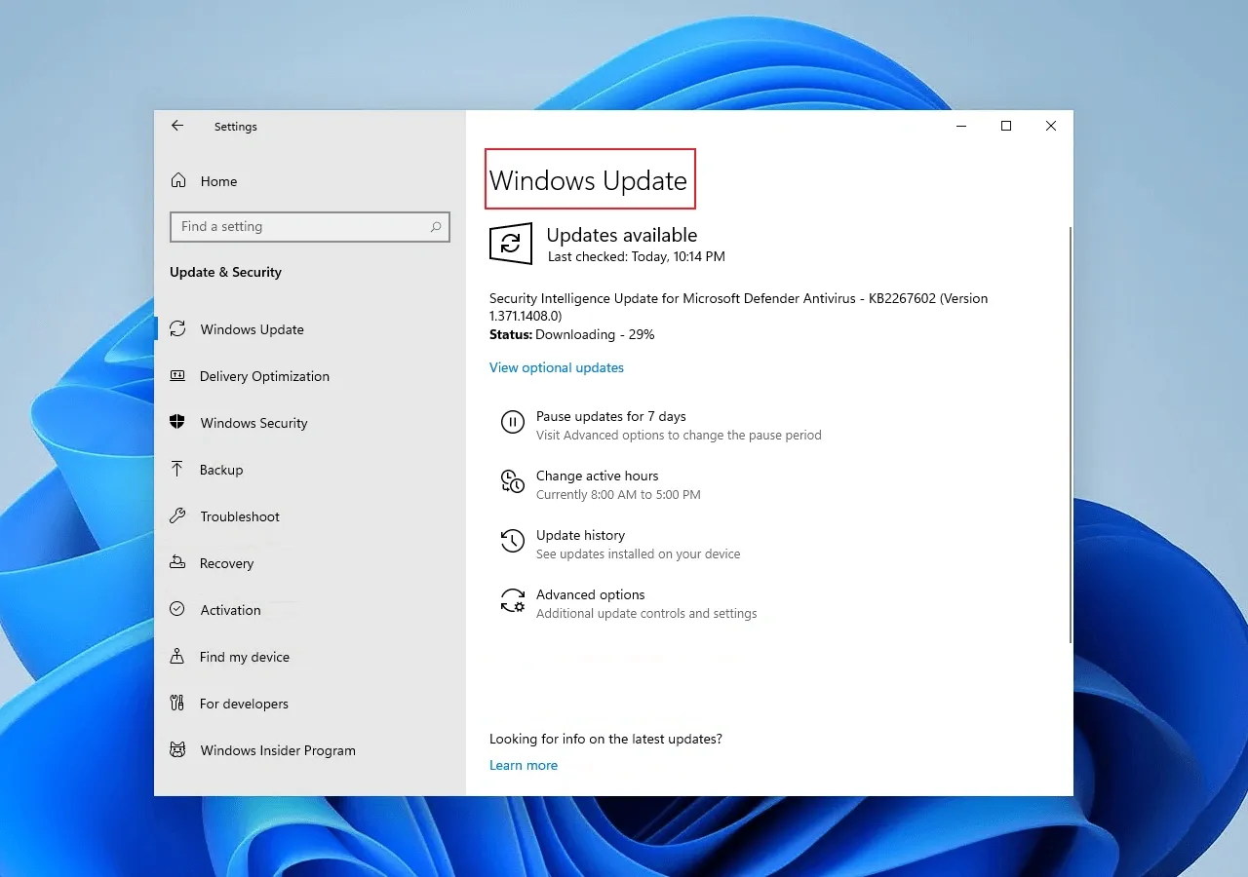Viewport: 1248px width, 877px height.
Task: Open Delivery Optimization settings
Action: coord(264,376)
